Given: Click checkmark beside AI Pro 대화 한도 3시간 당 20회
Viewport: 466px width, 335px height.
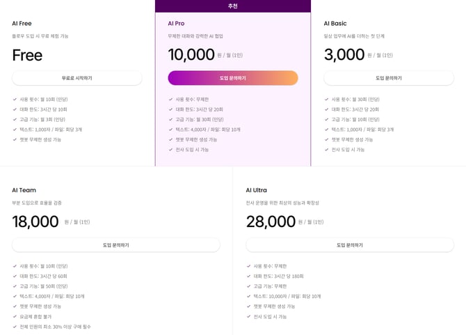Looking at the screenshot, I should [170, 109].
